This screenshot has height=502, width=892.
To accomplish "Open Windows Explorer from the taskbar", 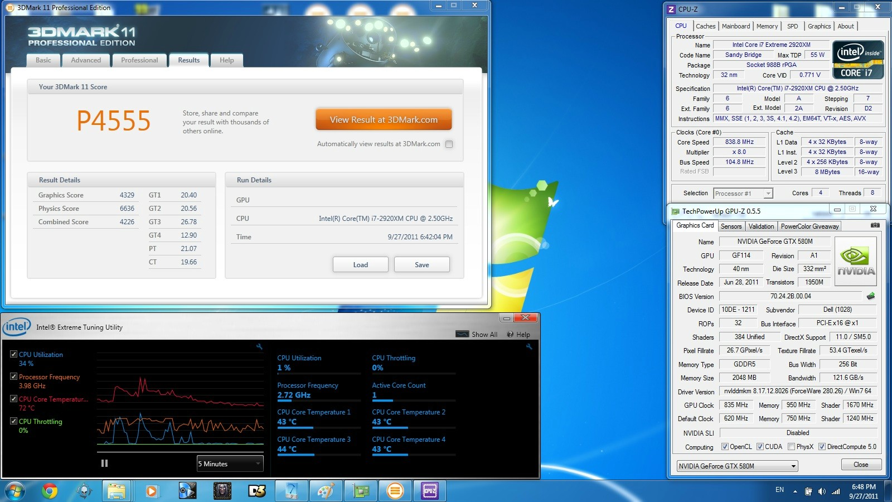I will [x=117, y=491].
